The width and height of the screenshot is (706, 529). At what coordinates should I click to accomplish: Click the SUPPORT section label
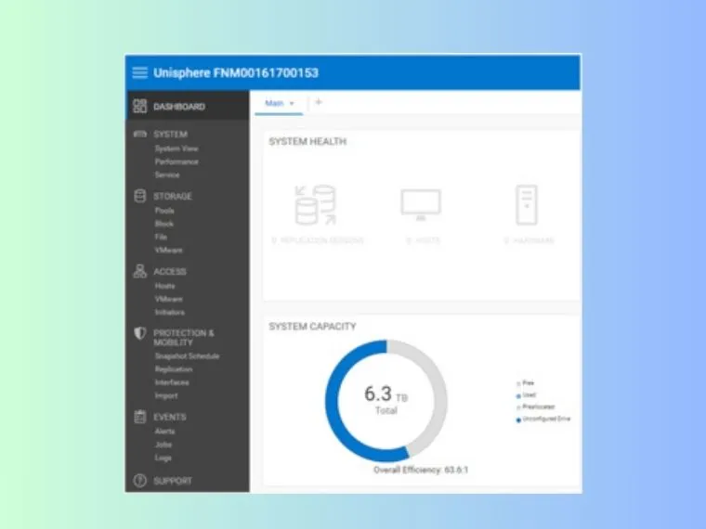point(173,481)
